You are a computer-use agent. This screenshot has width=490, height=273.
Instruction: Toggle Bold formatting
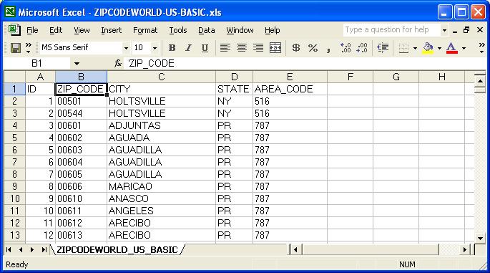tap(172, 48)
